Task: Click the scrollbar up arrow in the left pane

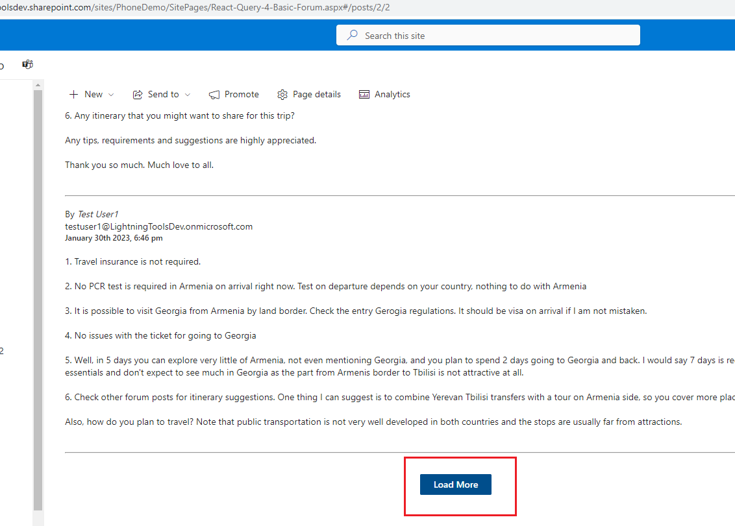Action: (38, 85)
